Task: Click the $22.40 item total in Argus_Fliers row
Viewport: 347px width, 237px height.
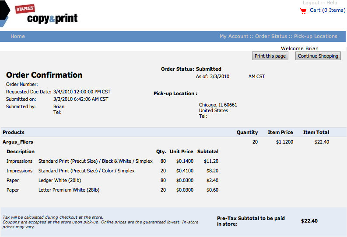Action: pyautogui.click(x=322, y=142)
